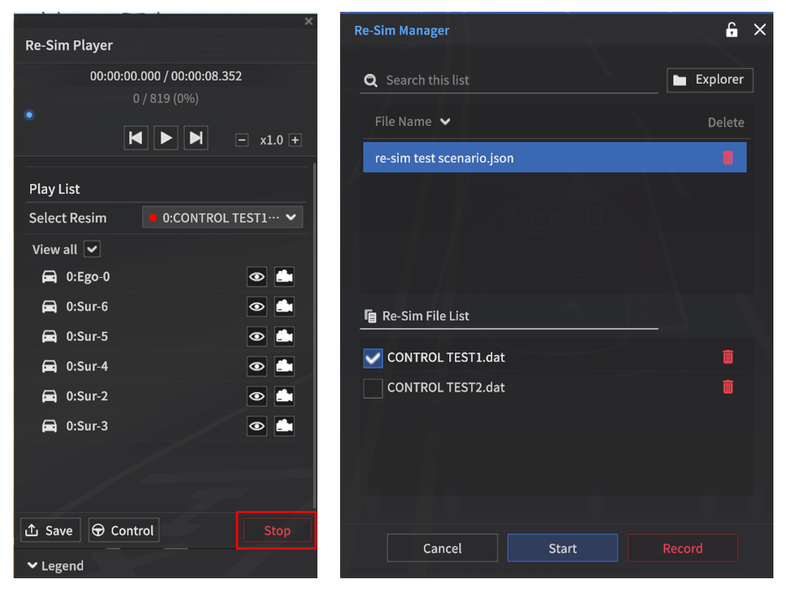The width and height of the screenshot is (786, 590).
Task: Click the Record button
Action: coord(682,548)
